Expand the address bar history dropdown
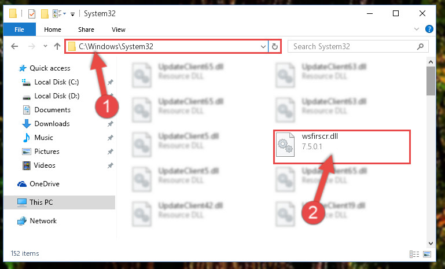Viewport: 445px width, 269px height. coord(263,46)
